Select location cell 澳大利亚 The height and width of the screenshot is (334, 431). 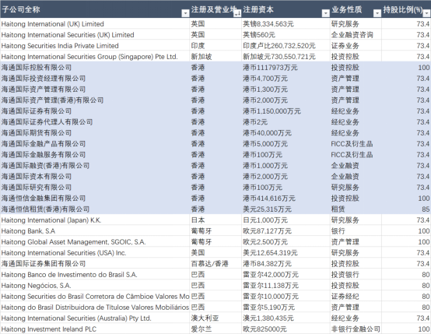click(215, 318)
